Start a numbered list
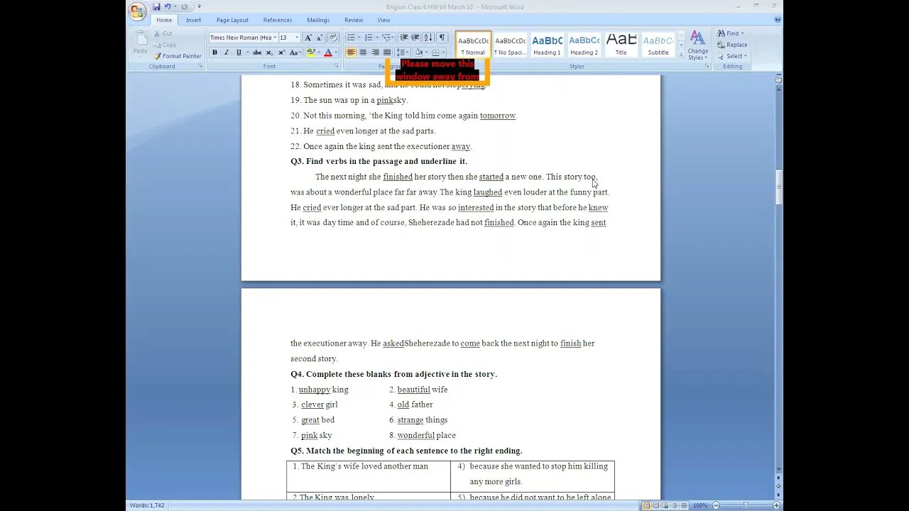 click(369, 38)
